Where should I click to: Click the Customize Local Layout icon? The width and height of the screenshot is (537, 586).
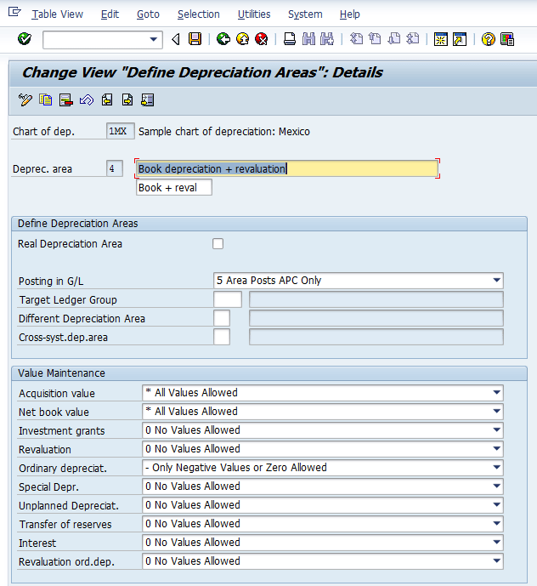(x=507, y=39)
